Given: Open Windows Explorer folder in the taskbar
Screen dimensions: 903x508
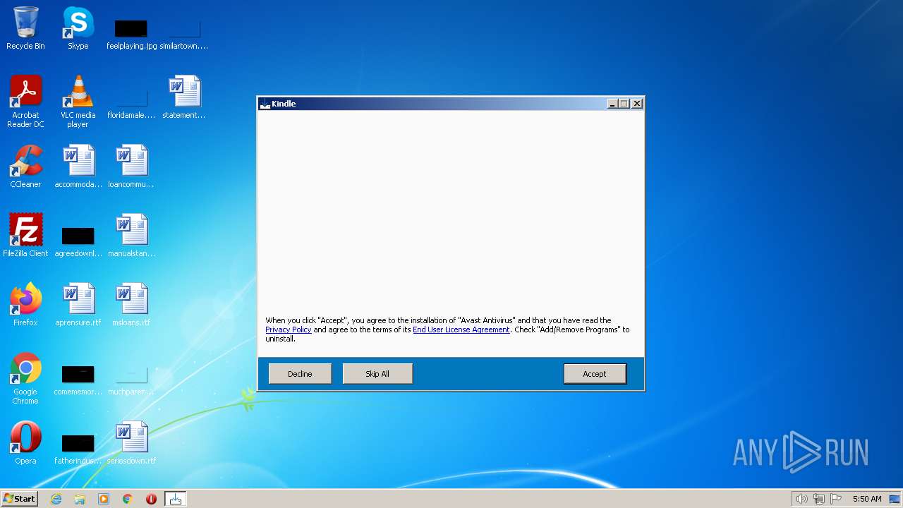Looking at the screenshot, I should point(80,499).
